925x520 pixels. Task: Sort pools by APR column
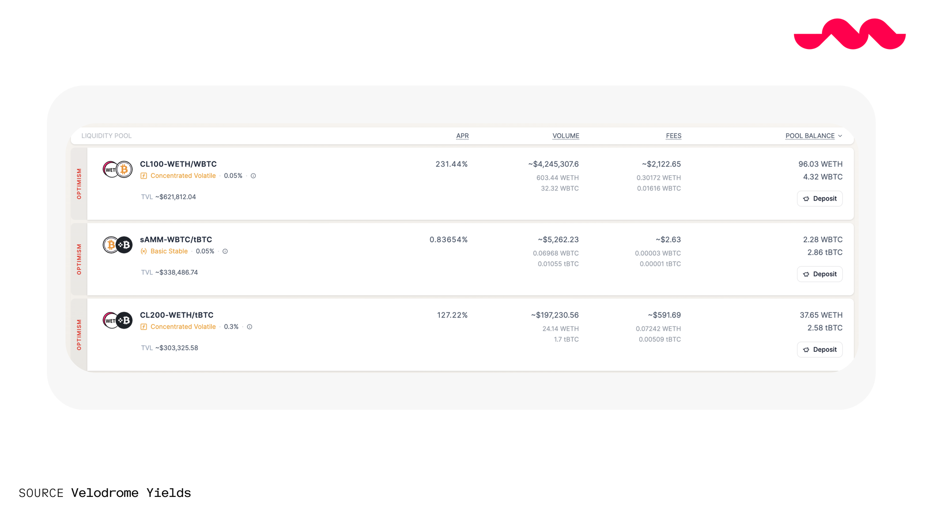click(462, 136)
